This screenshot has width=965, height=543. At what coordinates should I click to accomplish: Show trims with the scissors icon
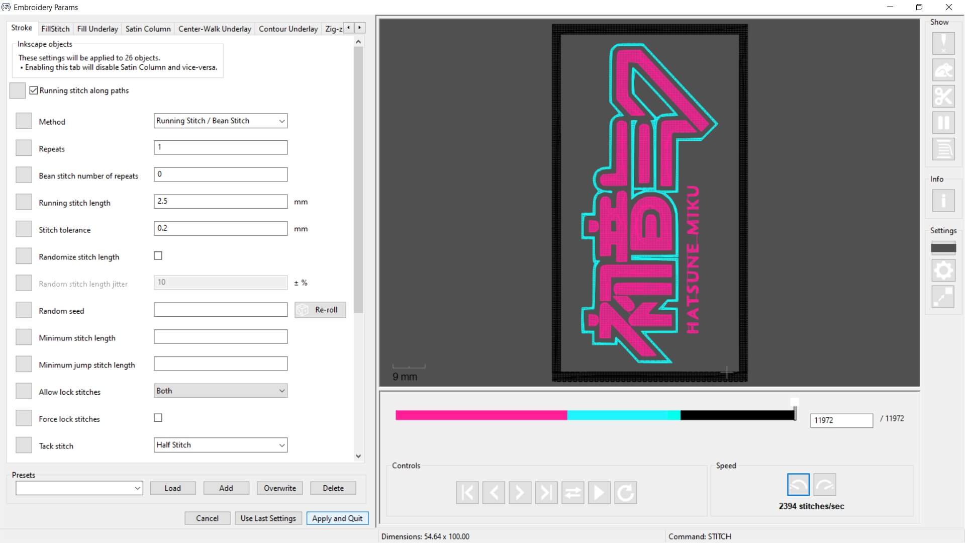[943, 96]
